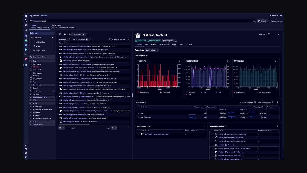Open the Metrics tab in frontend panel
The width and height of the screenshot is (307, 173).
click(x=154, y=45)
